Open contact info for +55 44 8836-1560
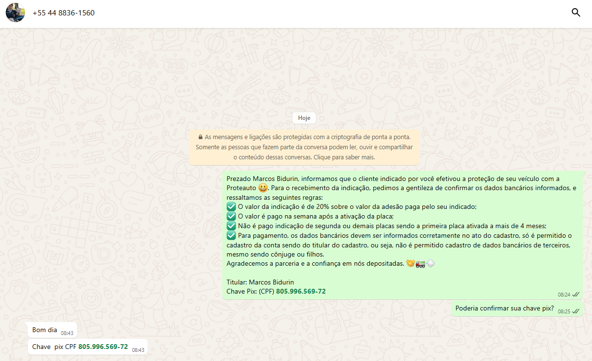 click(63, 13)
